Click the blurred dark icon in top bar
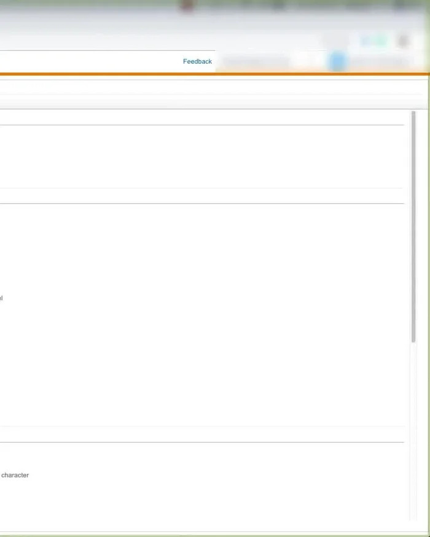This screenshot has width=430, height=537. pos(279,6)
